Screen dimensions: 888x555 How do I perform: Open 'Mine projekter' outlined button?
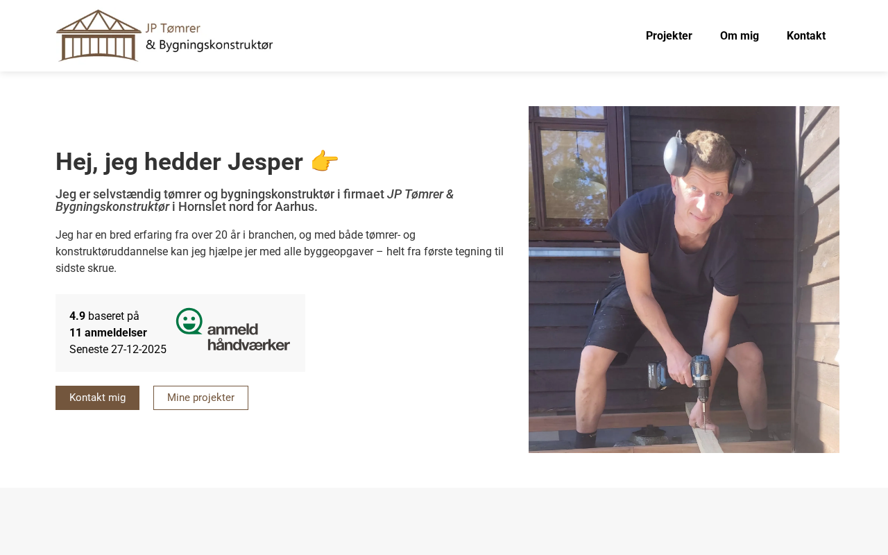[x=200, y=398]
